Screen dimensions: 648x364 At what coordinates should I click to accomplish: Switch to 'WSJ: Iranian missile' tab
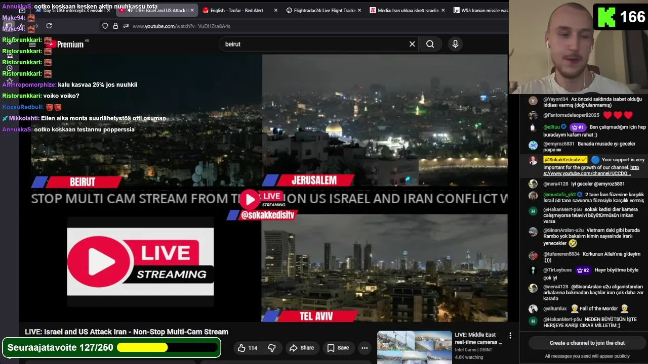click(480, 10)
